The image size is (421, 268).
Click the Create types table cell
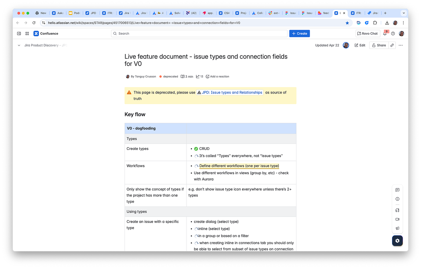156,152
